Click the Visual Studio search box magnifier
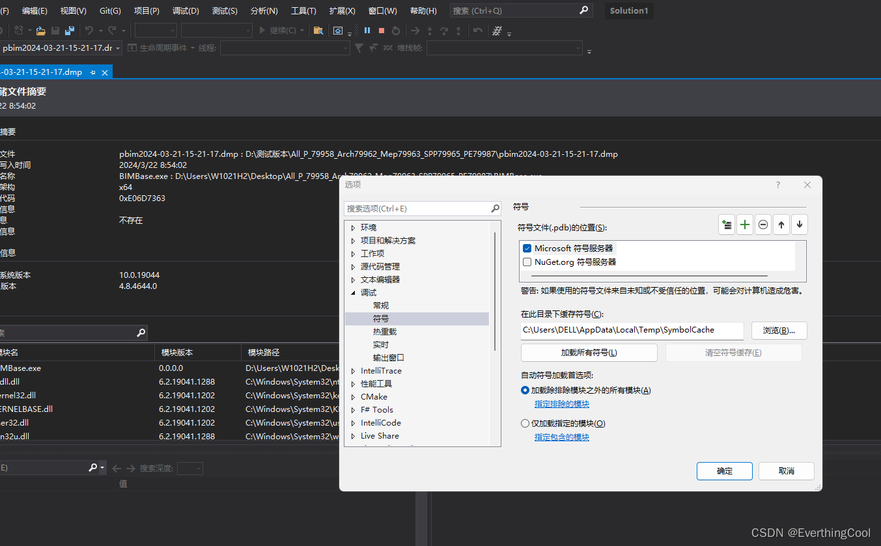881x546 pixels. [583, 10]
